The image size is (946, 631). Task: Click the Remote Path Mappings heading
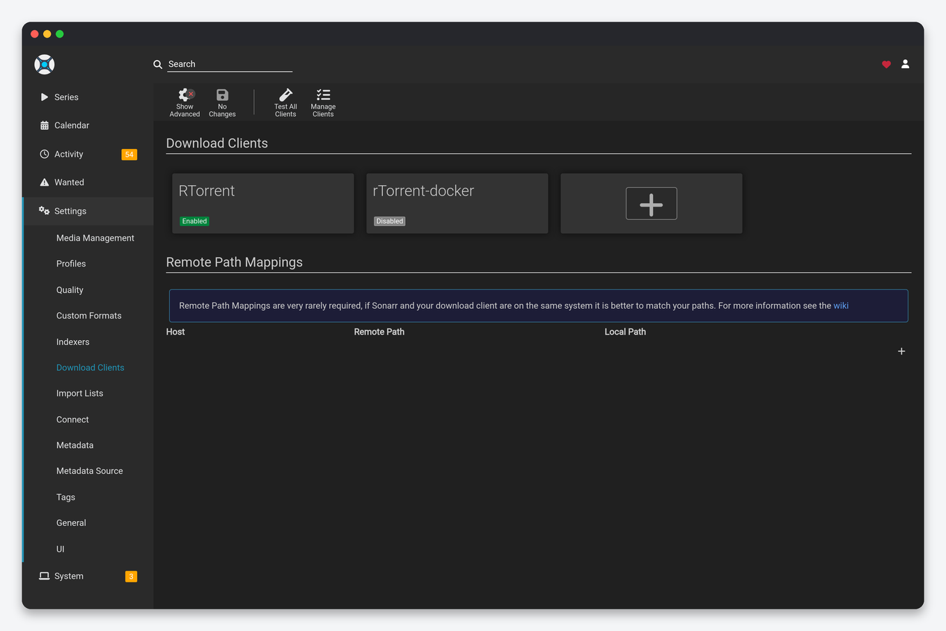[235, 262]
